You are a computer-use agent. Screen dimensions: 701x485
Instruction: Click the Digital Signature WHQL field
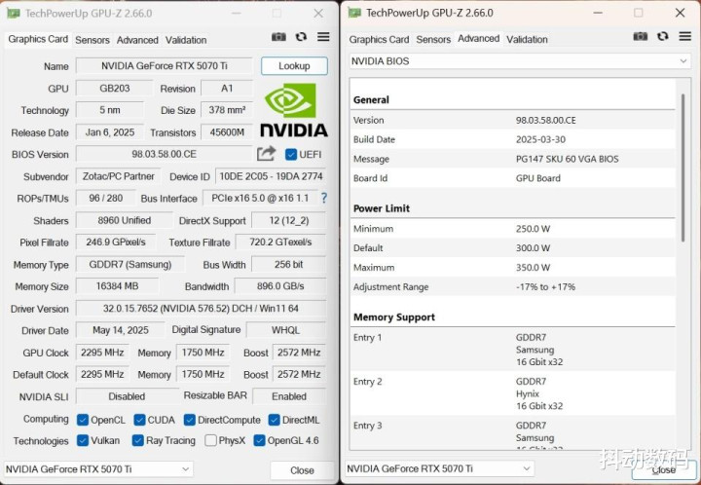tap(286, 330)
